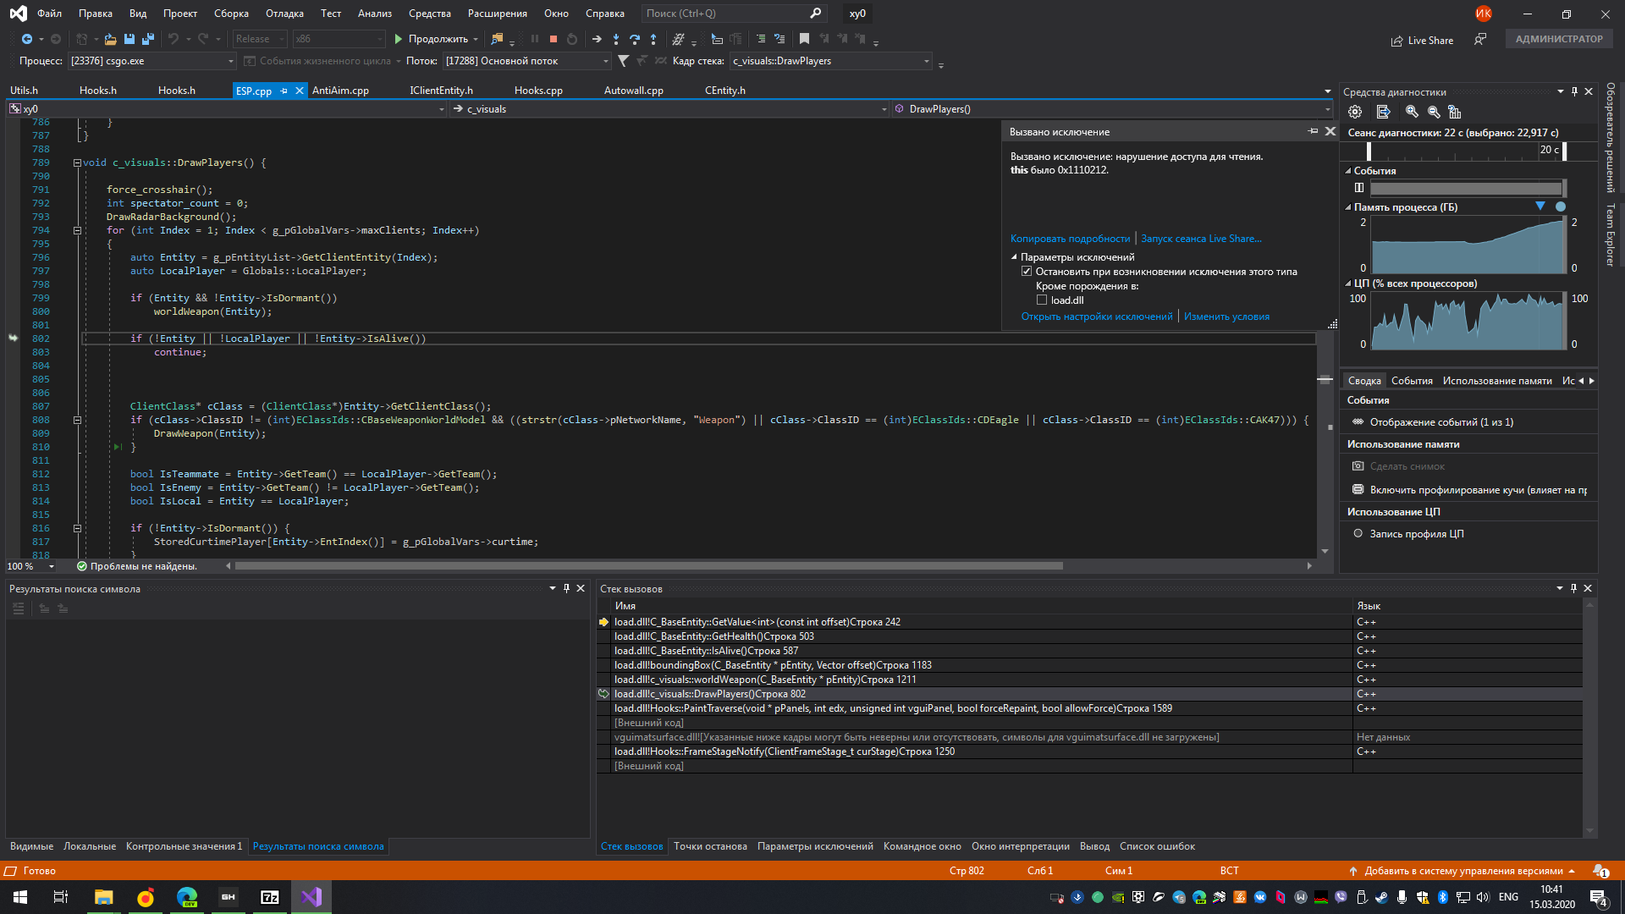Image resolution: width=1625 pixels, height=914 pixels.
Task: Switch to the AntiAim.cpp tab
Action: coord(340,91)
